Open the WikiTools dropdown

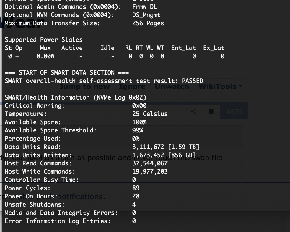(221, 86)
